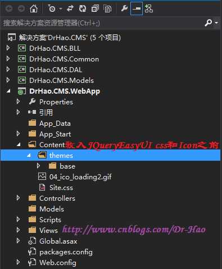
Task: Open the pending changes filter clock icon
Action: pos(52,8)
